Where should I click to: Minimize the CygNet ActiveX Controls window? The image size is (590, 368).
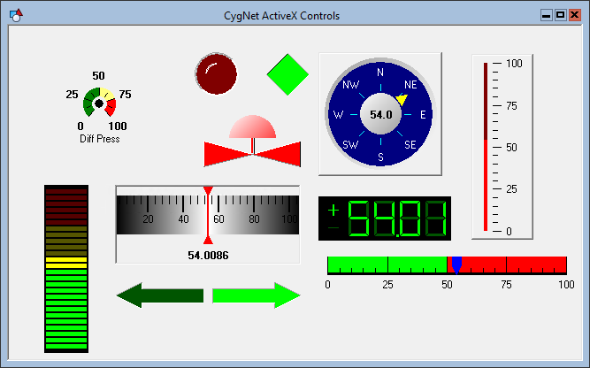point(547,15)
